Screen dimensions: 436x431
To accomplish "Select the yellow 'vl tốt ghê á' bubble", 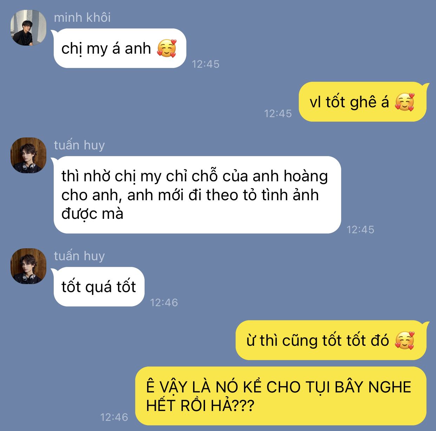I will [x=363, y=102].
